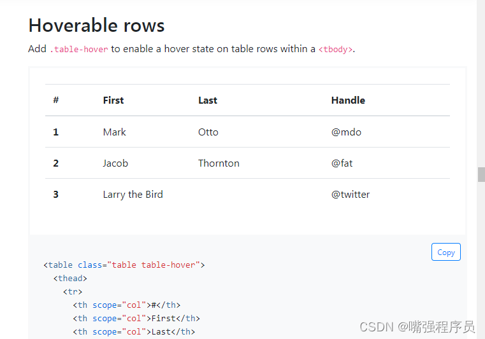Click the @fat handle cell
Viewport: 485px width, 339px height.
342,163
